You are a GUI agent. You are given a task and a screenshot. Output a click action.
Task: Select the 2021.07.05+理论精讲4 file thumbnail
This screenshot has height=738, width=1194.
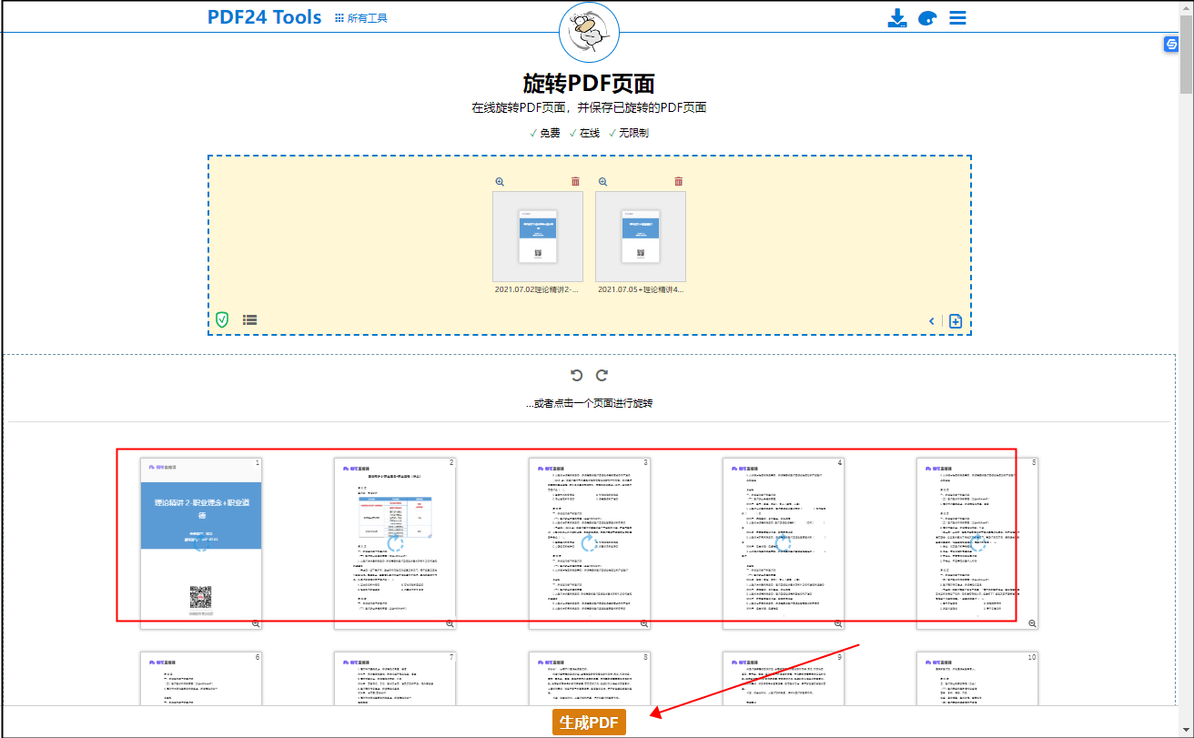641,237
